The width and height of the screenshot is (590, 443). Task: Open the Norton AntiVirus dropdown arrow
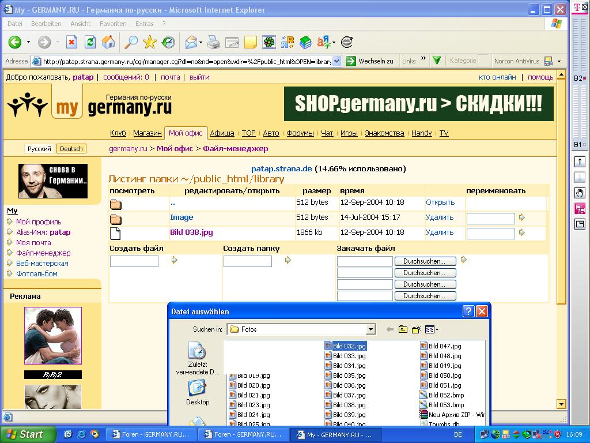(x=559, y=61)
